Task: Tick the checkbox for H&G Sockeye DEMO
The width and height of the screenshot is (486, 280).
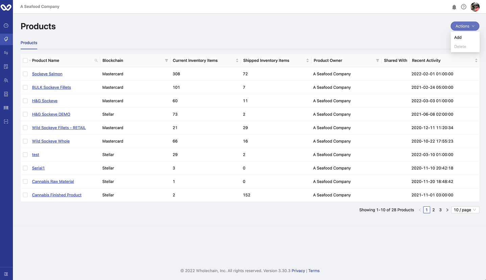Action: click(25, 114)
